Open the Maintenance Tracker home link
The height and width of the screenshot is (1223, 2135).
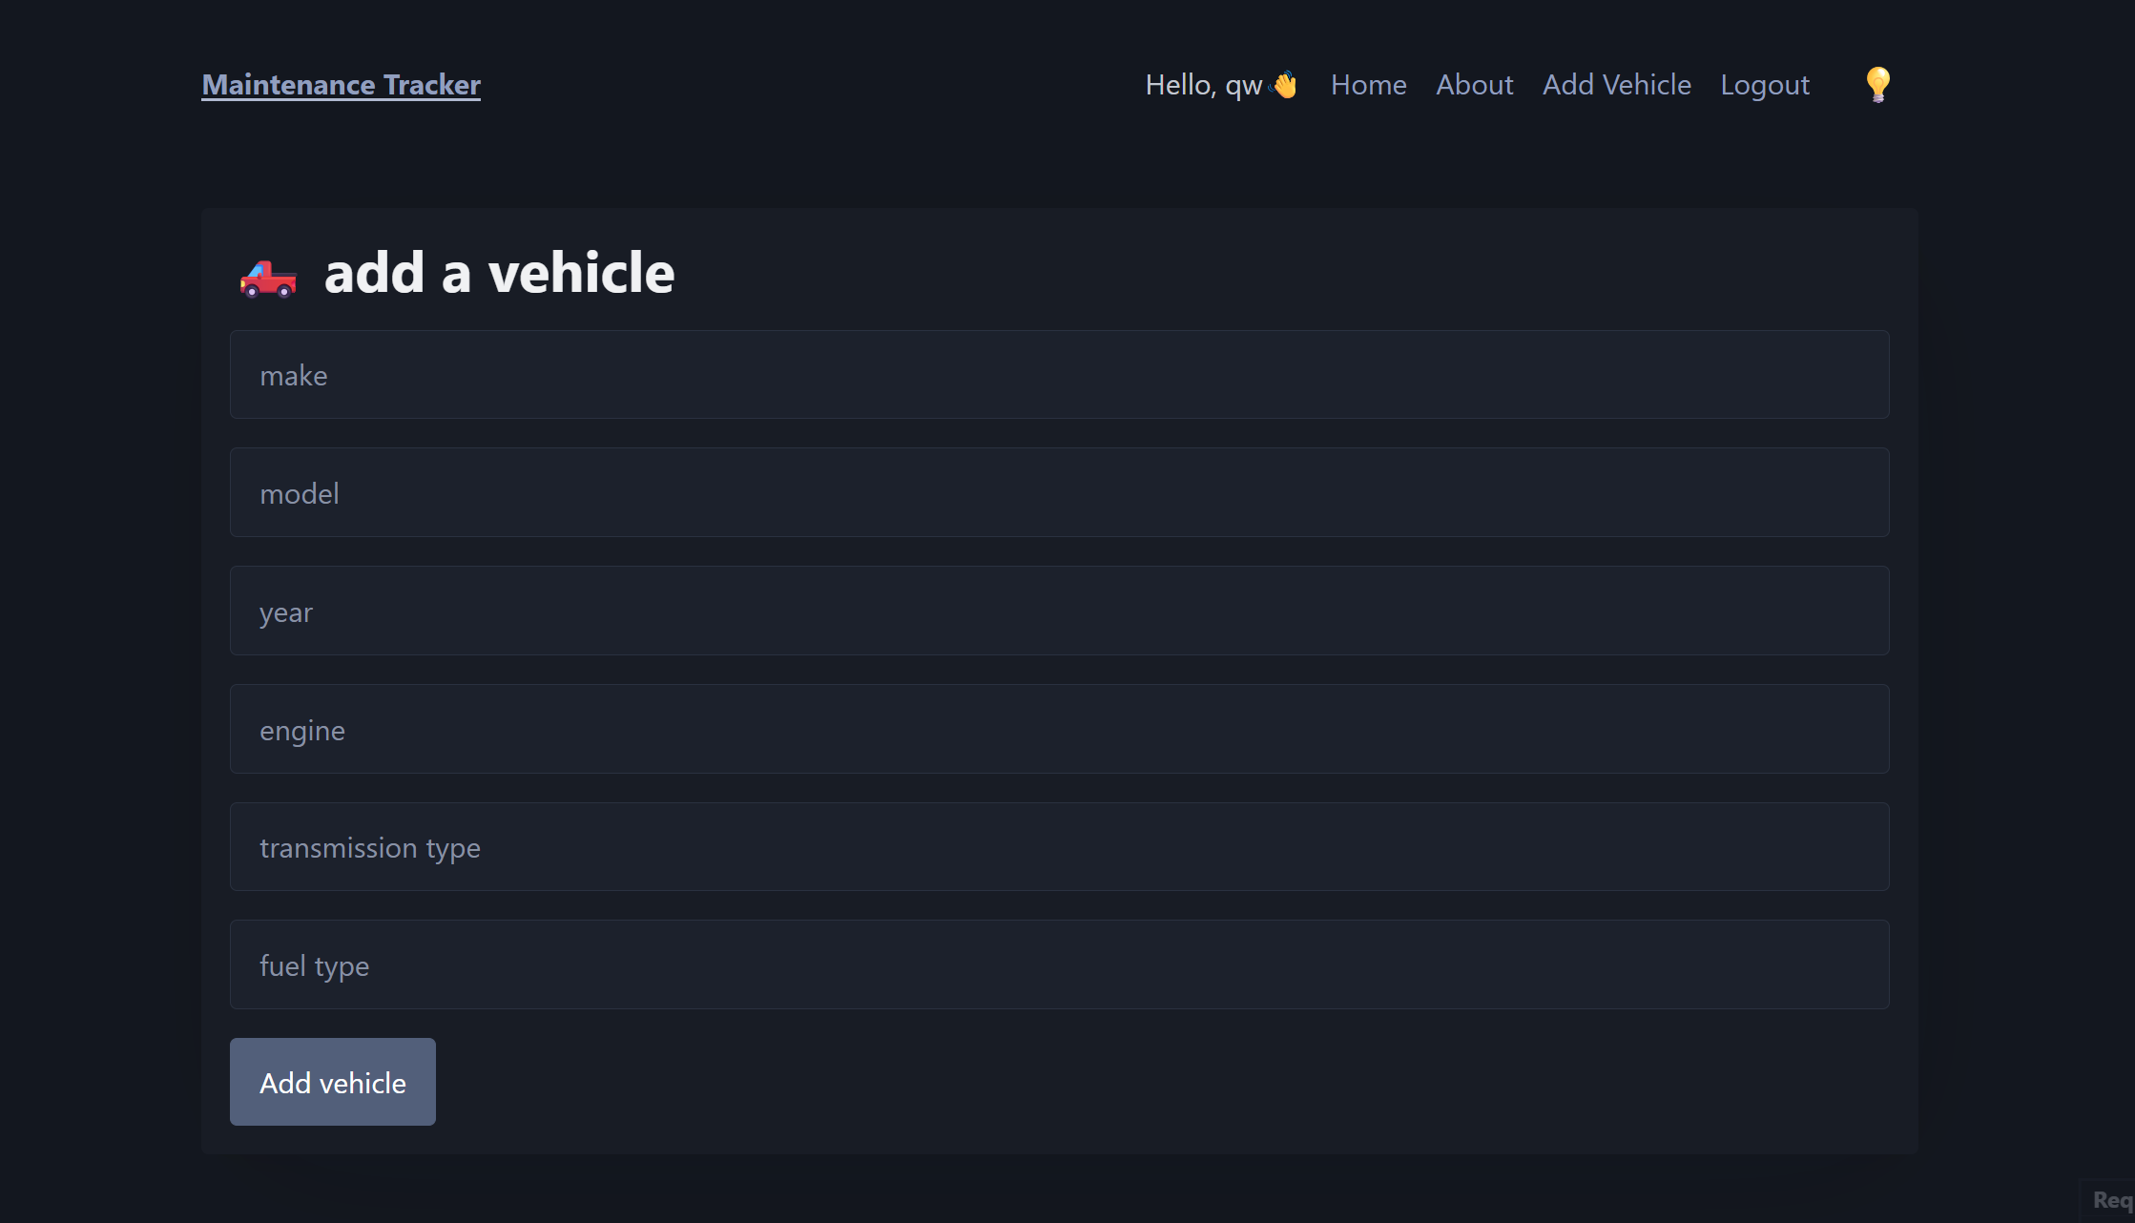pos(341,85)
